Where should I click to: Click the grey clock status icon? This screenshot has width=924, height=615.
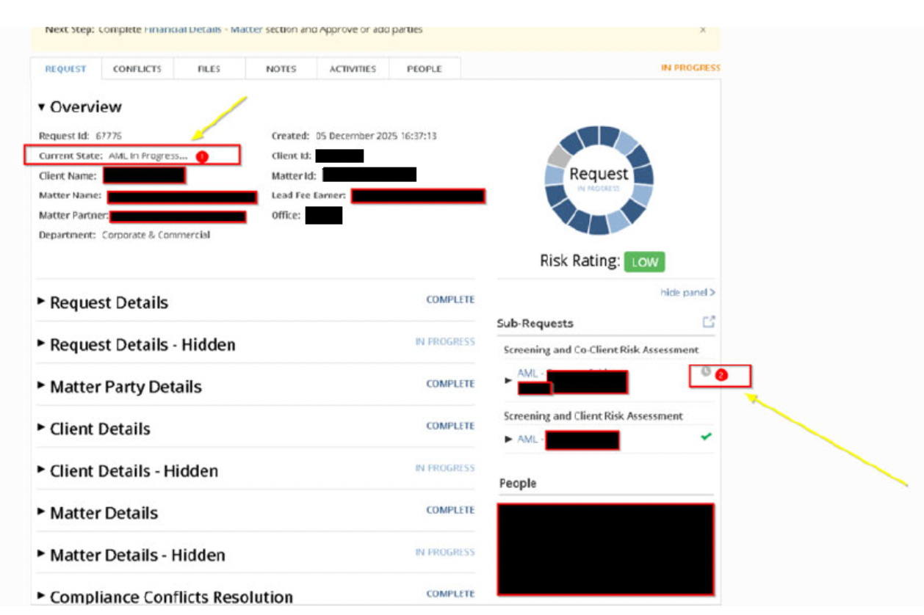click(x=706, y=372)
